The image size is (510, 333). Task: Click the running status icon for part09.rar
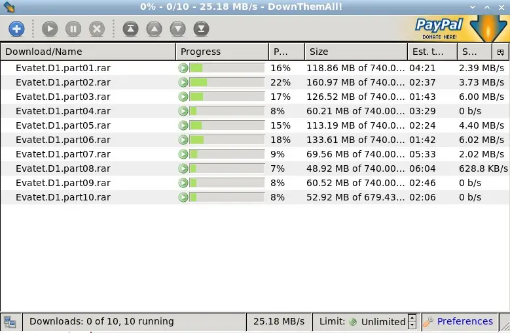click(183, 183)
